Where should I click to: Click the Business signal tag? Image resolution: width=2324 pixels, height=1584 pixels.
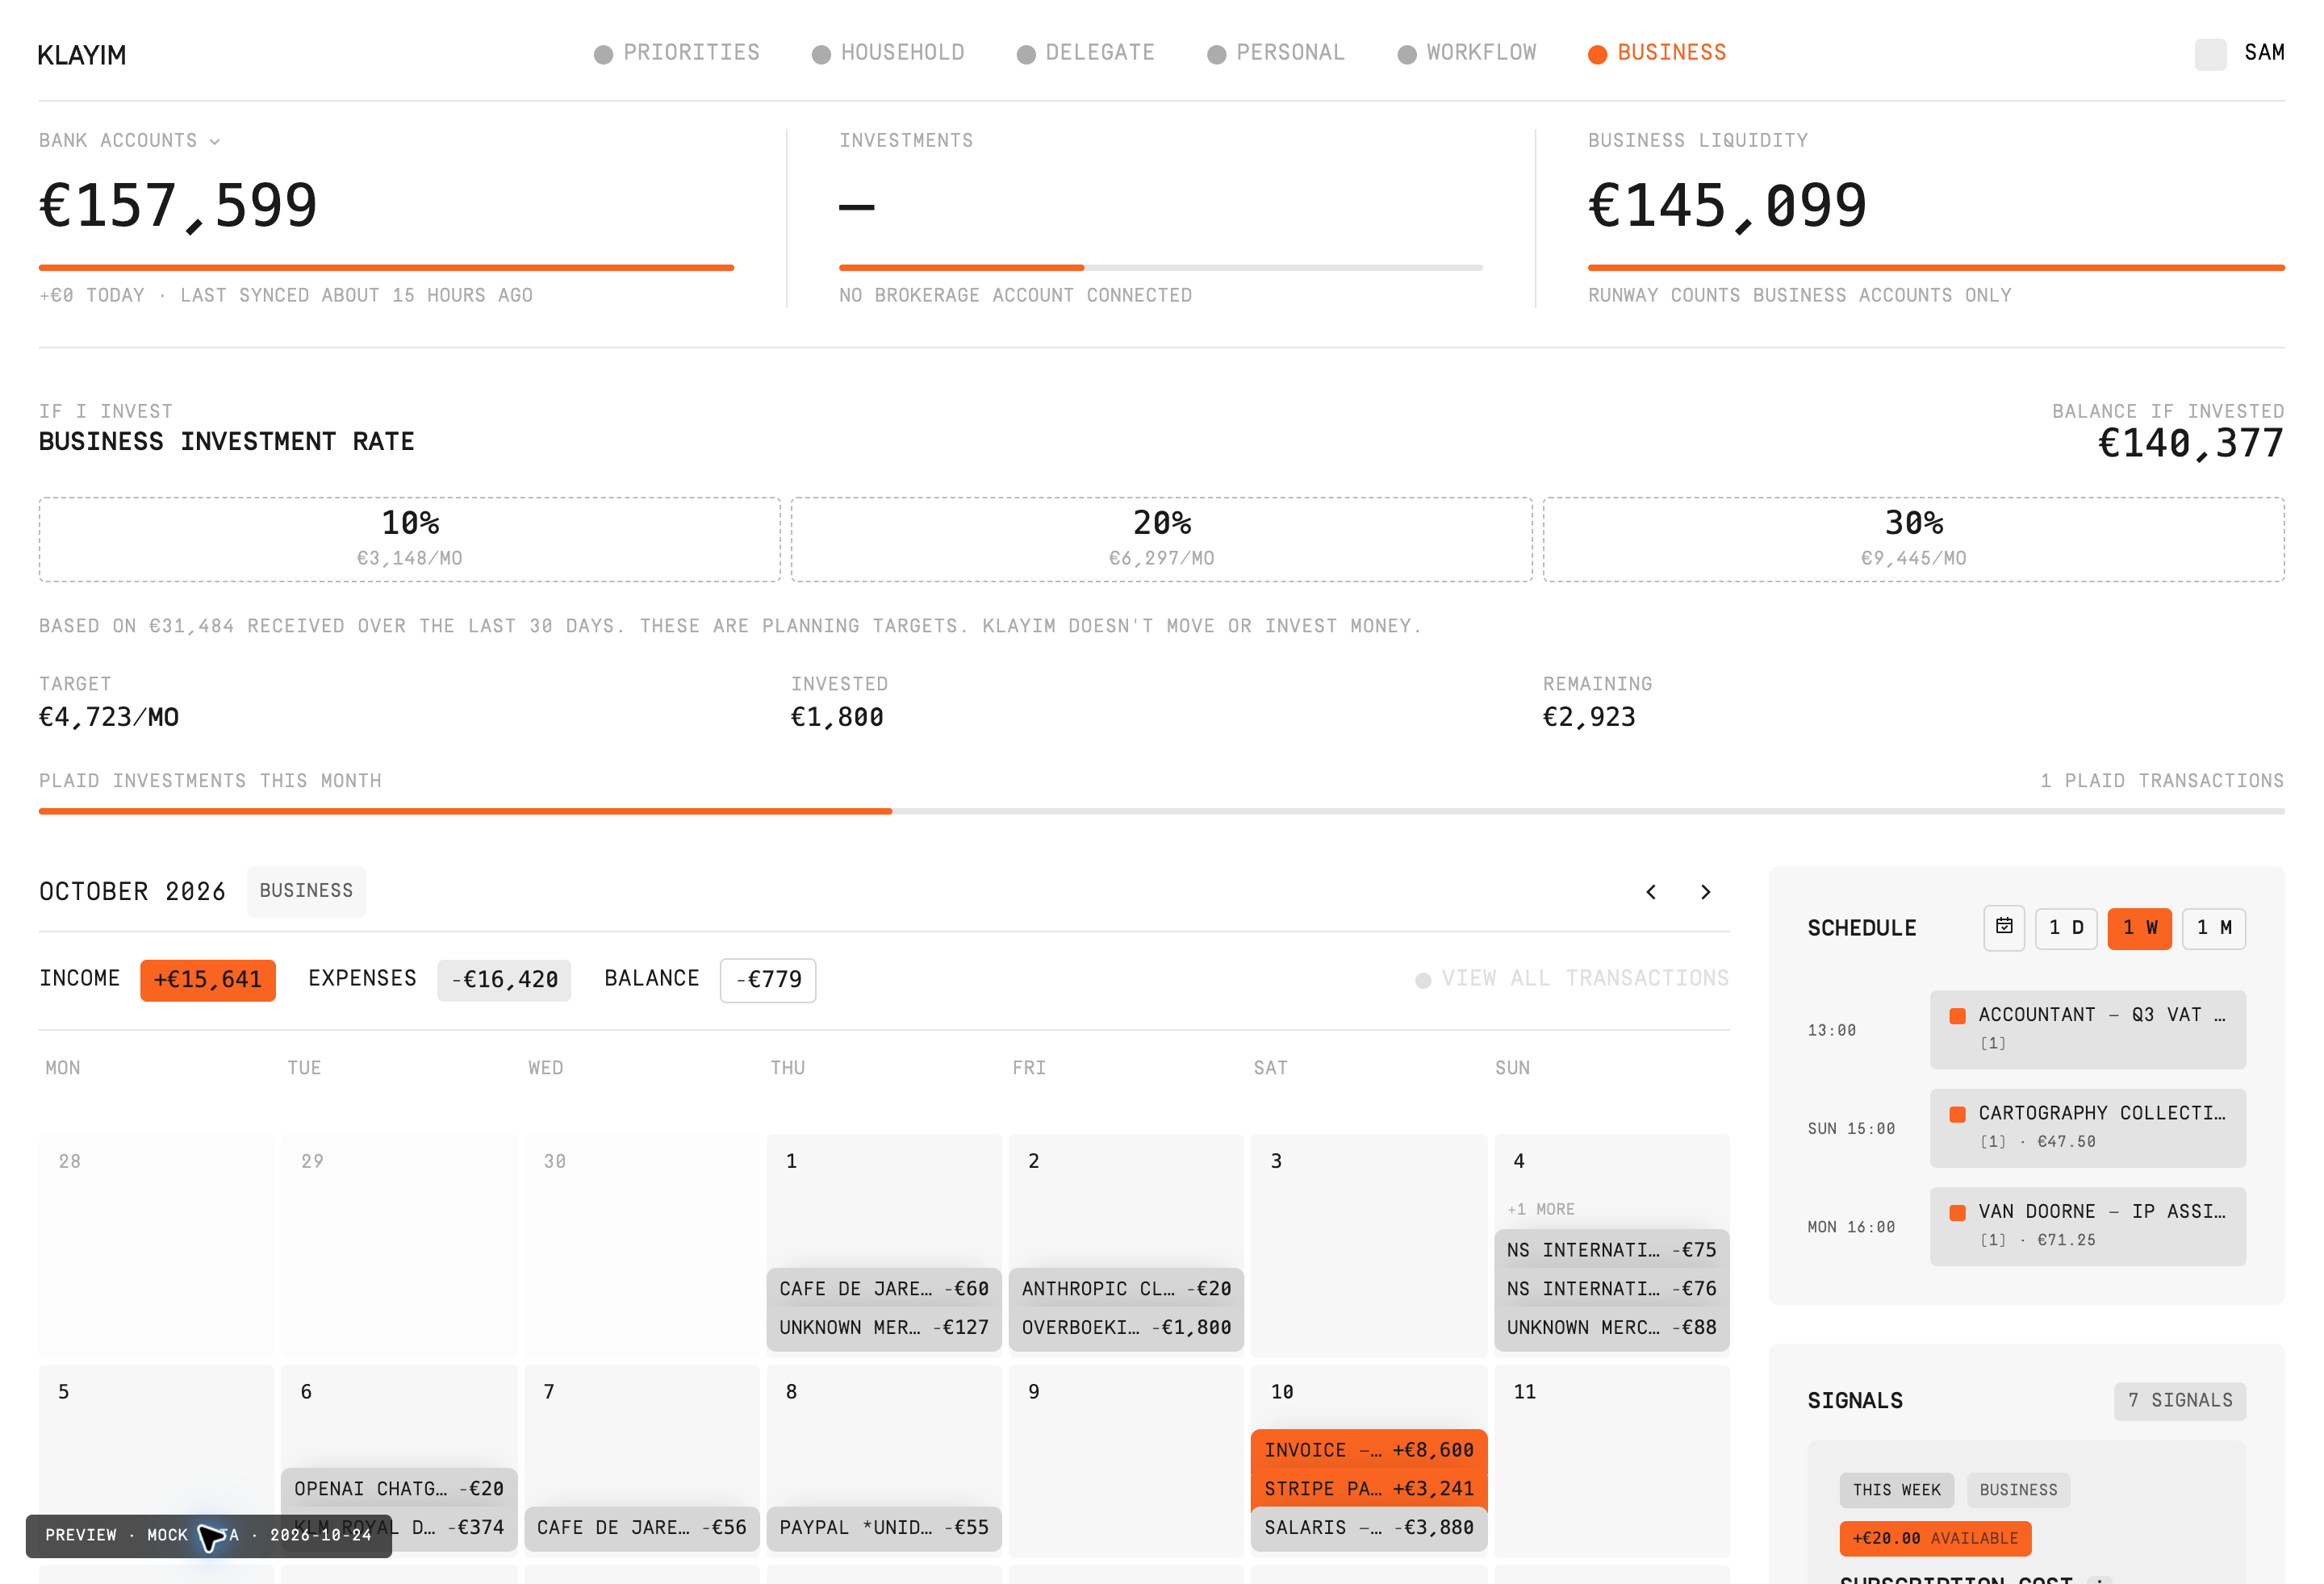pos(2018,1490)
